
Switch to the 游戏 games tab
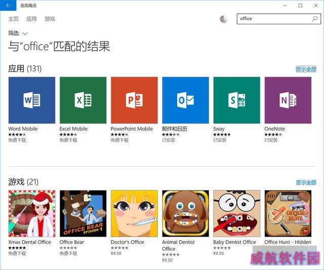tap(50, 19)
